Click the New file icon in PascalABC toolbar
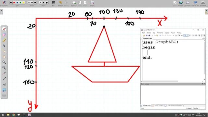The width and height of the screenshot is (208, 117). 142,35
